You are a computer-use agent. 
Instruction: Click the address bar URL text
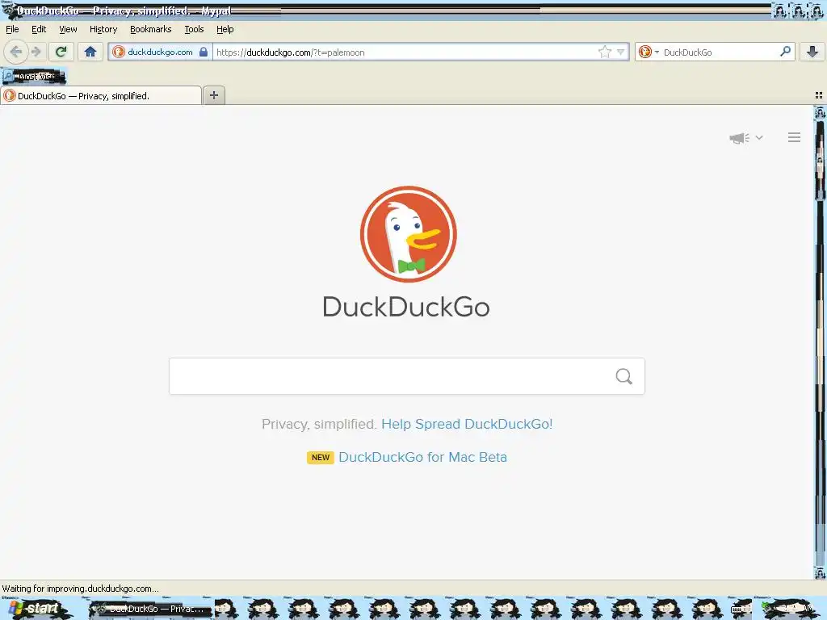click(290, 52)
